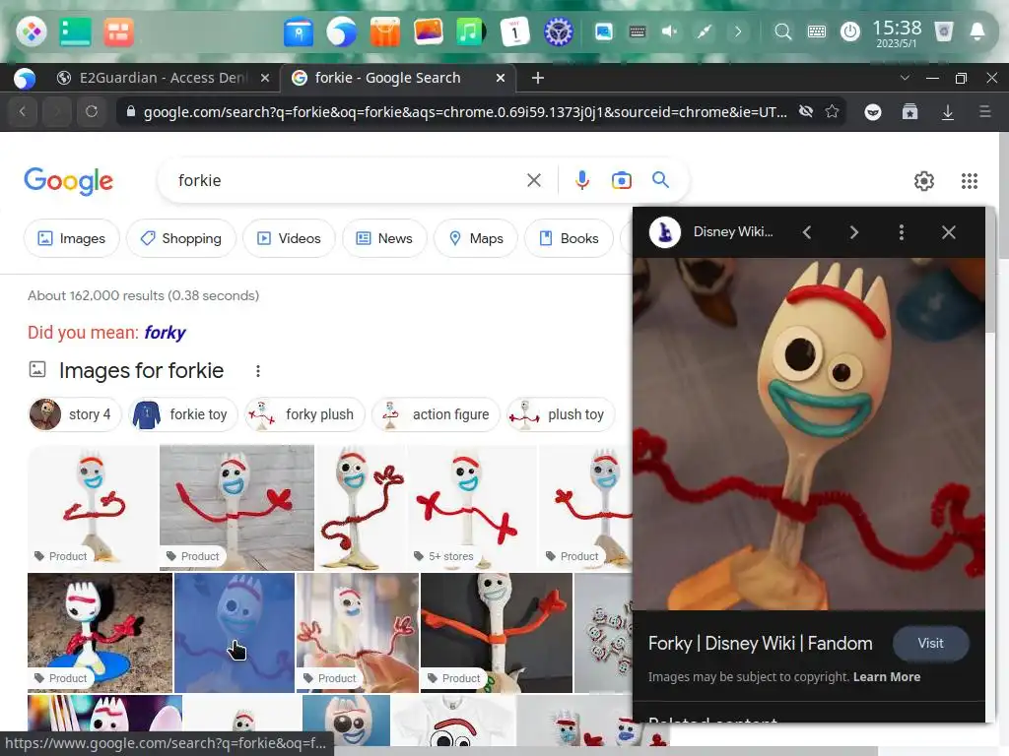Screen dimensions: 1009x756
Task: Select the Videos filter
Action: (289, 238)
